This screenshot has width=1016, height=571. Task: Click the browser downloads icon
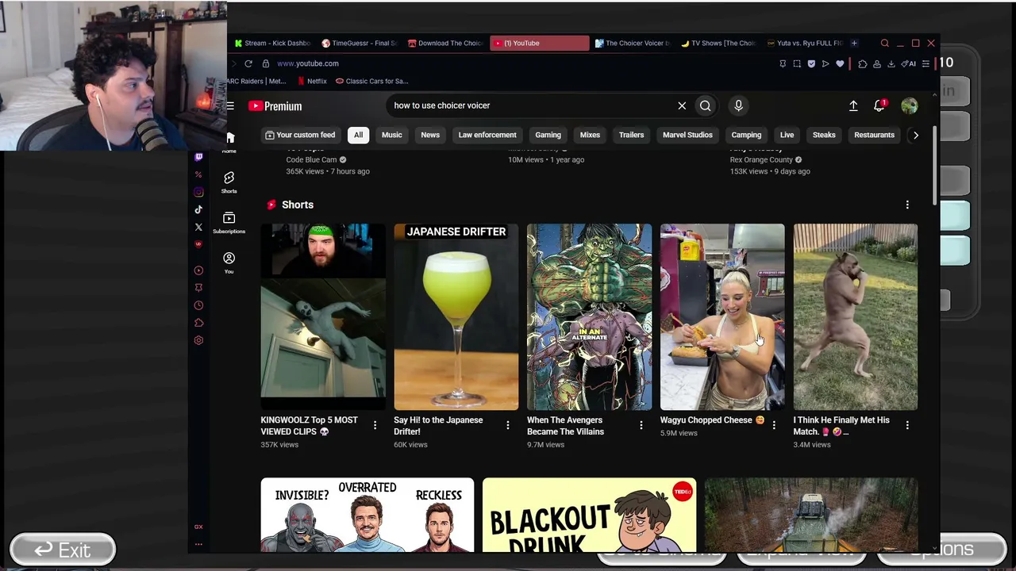tap(891, 63)
